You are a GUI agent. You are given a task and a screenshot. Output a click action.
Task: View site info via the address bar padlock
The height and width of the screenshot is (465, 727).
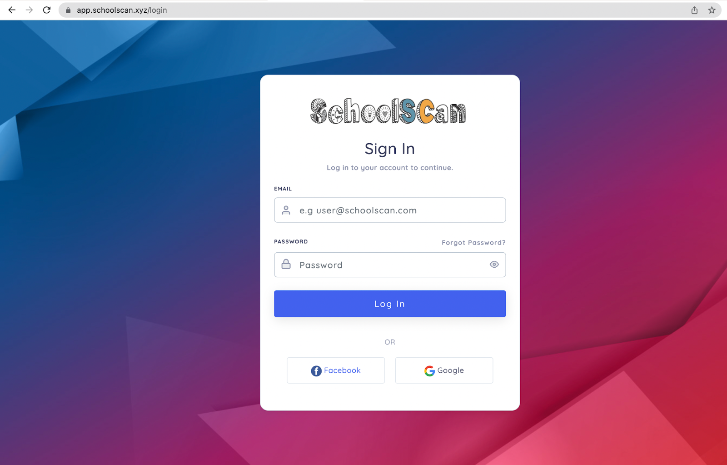coord(68,10)
